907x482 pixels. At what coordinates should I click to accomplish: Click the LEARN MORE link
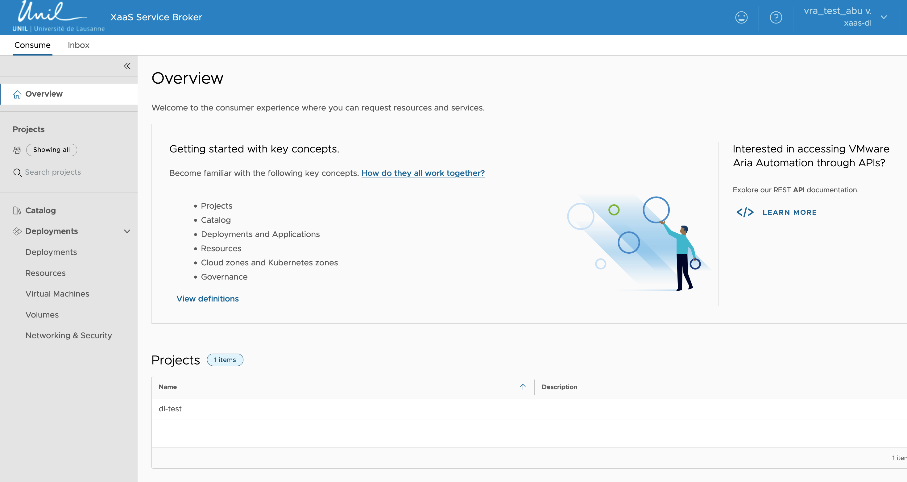coord(789,212)
